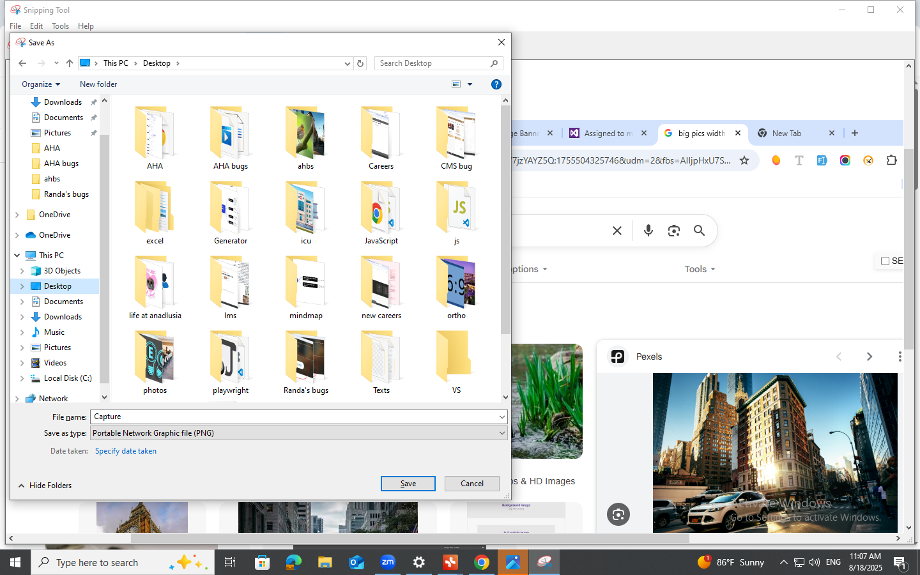This screenshot has width=920, height=575.
Task: Click the File name input field
Action: tap(294, 417)
